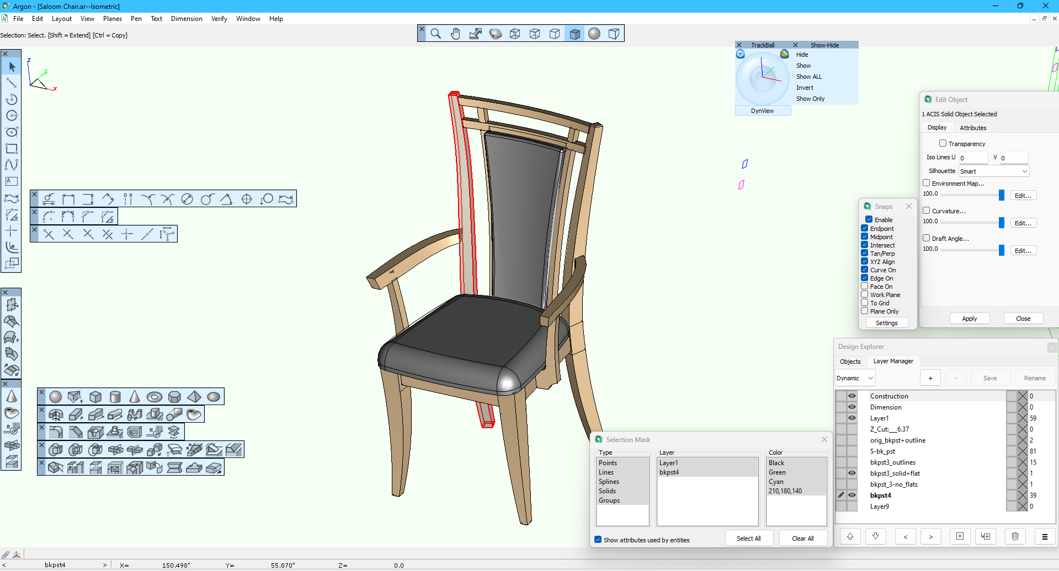
Task: Open the Dimension menu
Action: (x=187, y=19)
